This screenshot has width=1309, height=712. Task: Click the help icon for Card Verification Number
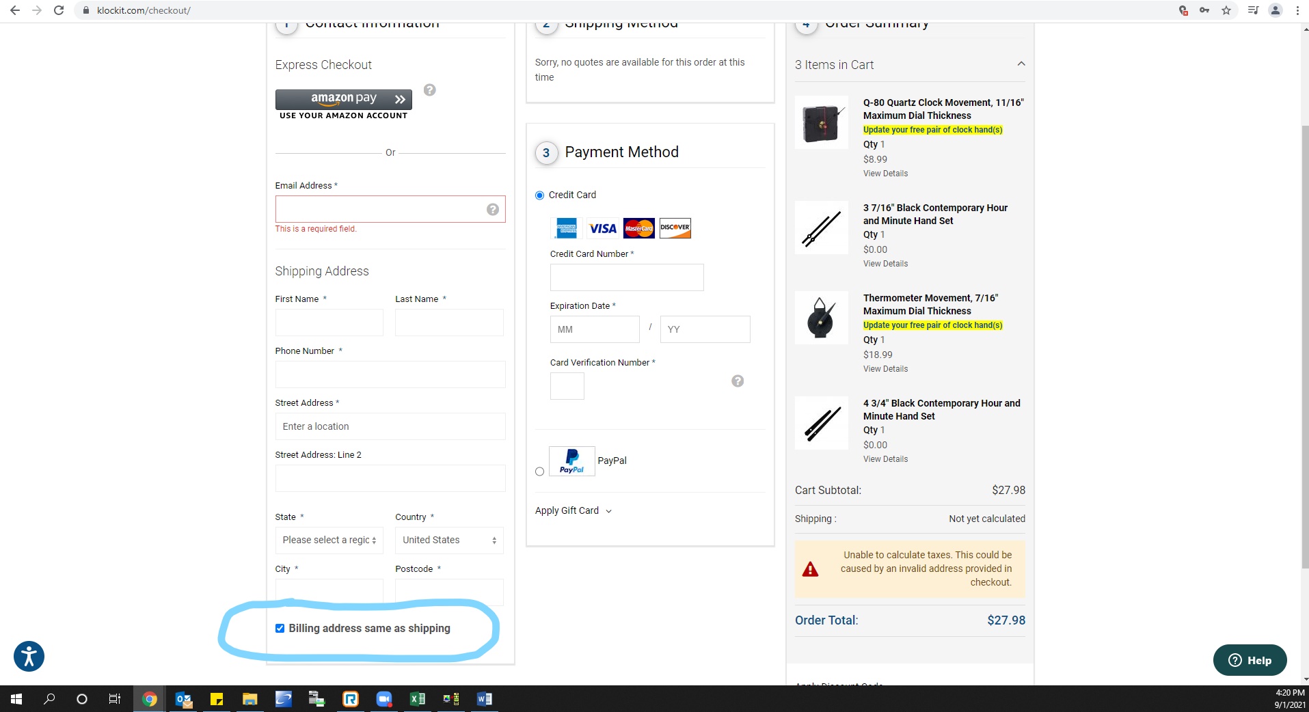coord(738,381)
